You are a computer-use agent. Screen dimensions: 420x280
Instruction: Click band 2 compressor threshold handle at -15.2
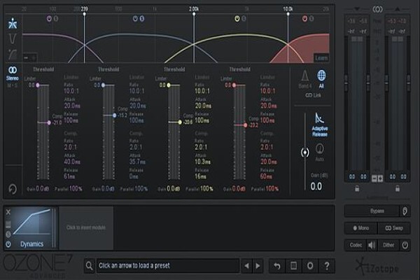[115, 115]
